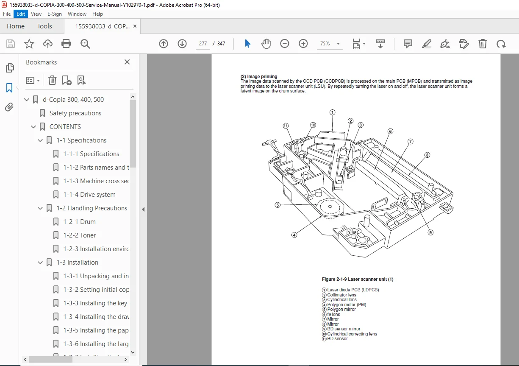Jump to 1-1-1 Specifications bookmark
The image size is (519, 366).
point(91,154)
